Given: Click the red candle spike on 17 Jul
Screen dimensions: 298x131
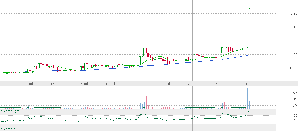Looking at the screenshot, I should [146, 53].
